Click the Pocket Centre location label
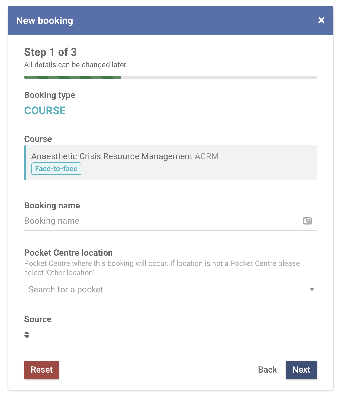 [69, 253]
